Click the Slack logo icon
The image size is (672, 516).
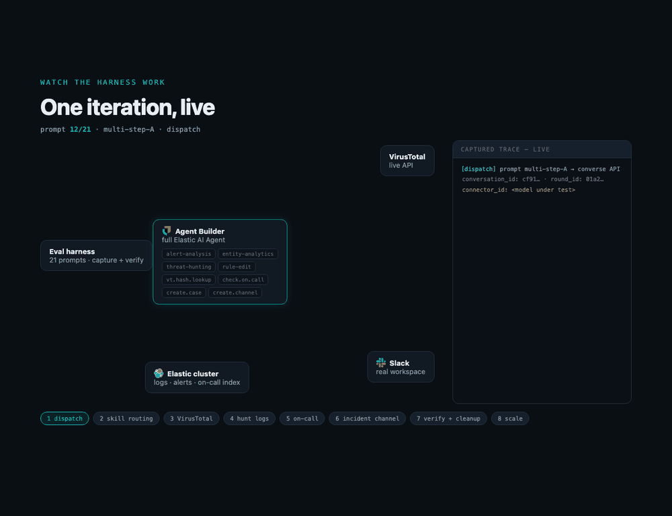pos(380,363)
